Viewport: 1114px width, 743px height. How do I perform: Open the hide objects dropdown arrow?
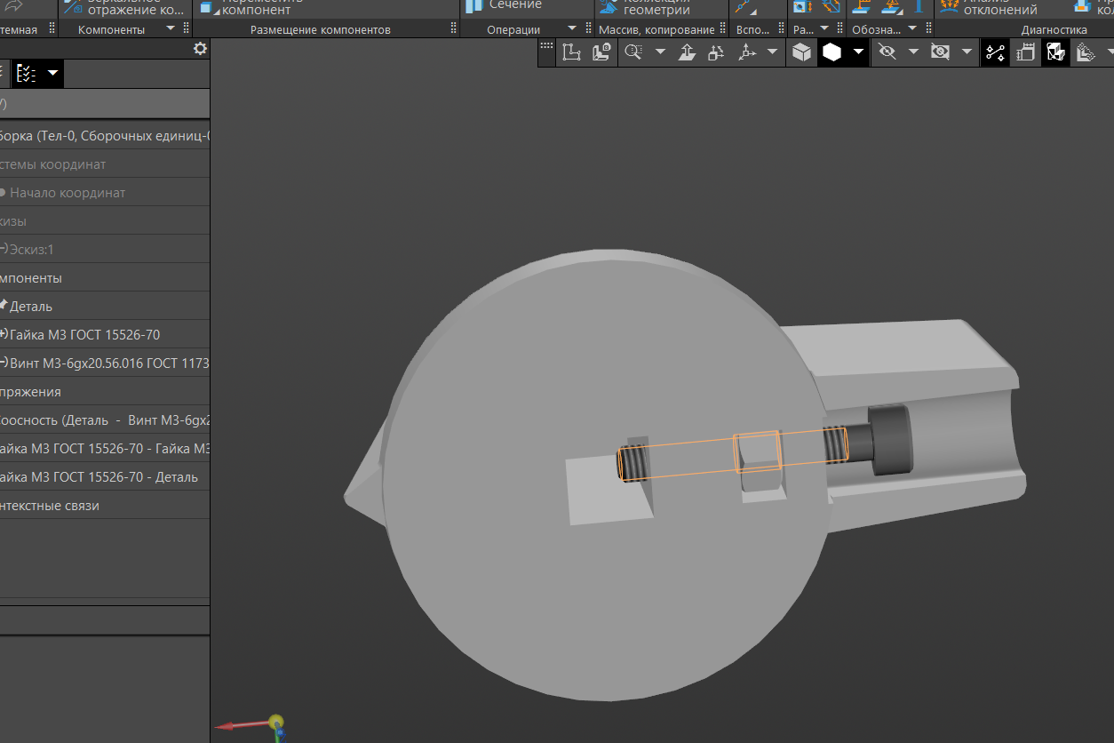pyautogui.click(x=913, y=52)
